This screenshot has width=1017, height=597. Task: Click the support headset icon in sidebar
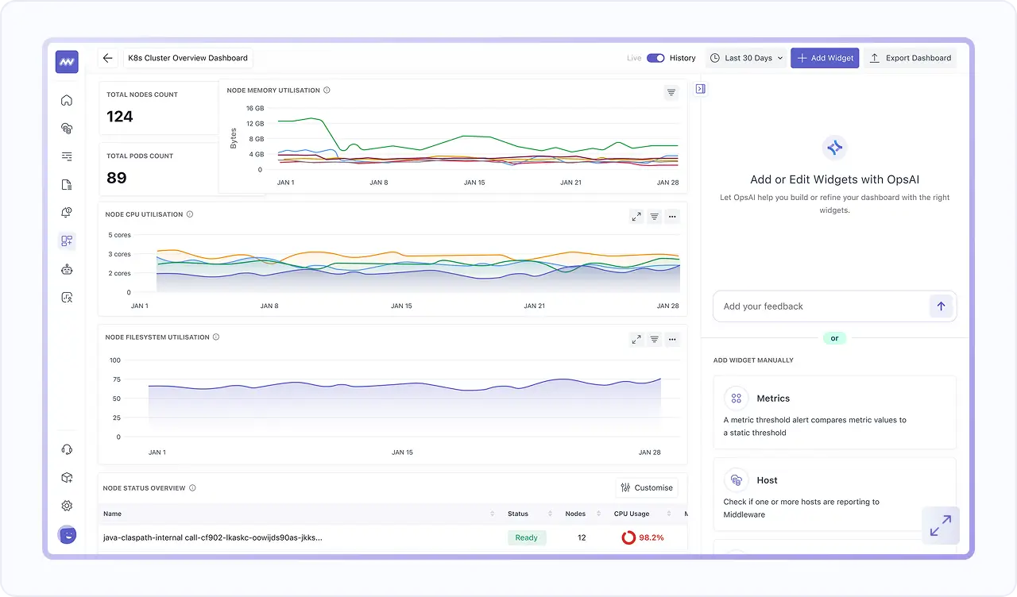(x=67, y=449)
